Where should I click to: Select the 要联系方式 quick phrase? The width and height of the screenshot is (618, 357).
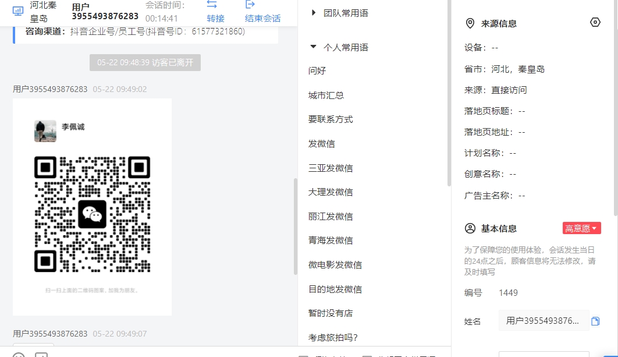coord(331,119)
